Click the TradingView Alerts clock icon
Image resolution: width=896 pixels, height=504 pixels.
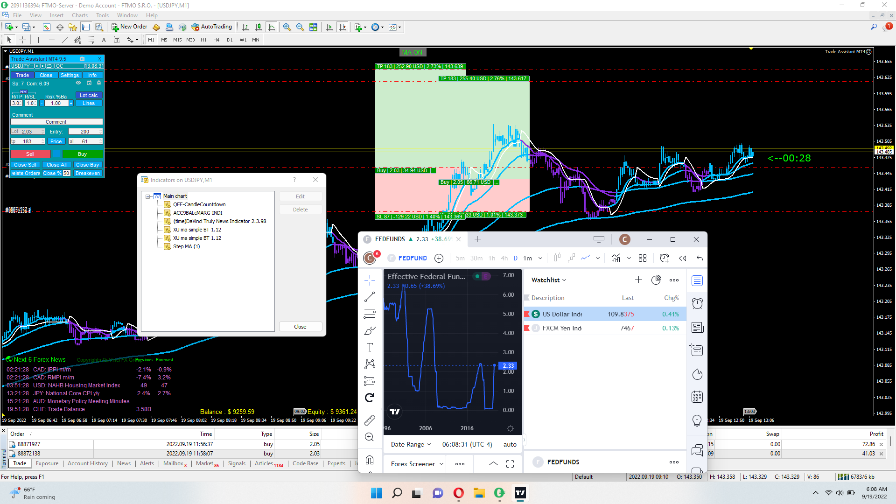(697, 304)
